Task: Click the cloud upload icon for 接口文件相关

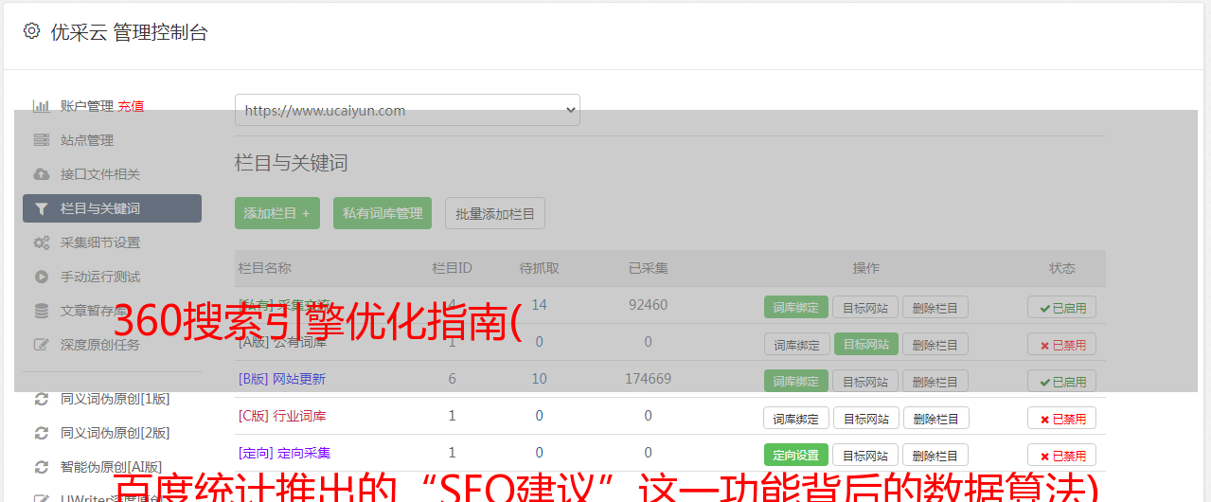Action: 41,174
